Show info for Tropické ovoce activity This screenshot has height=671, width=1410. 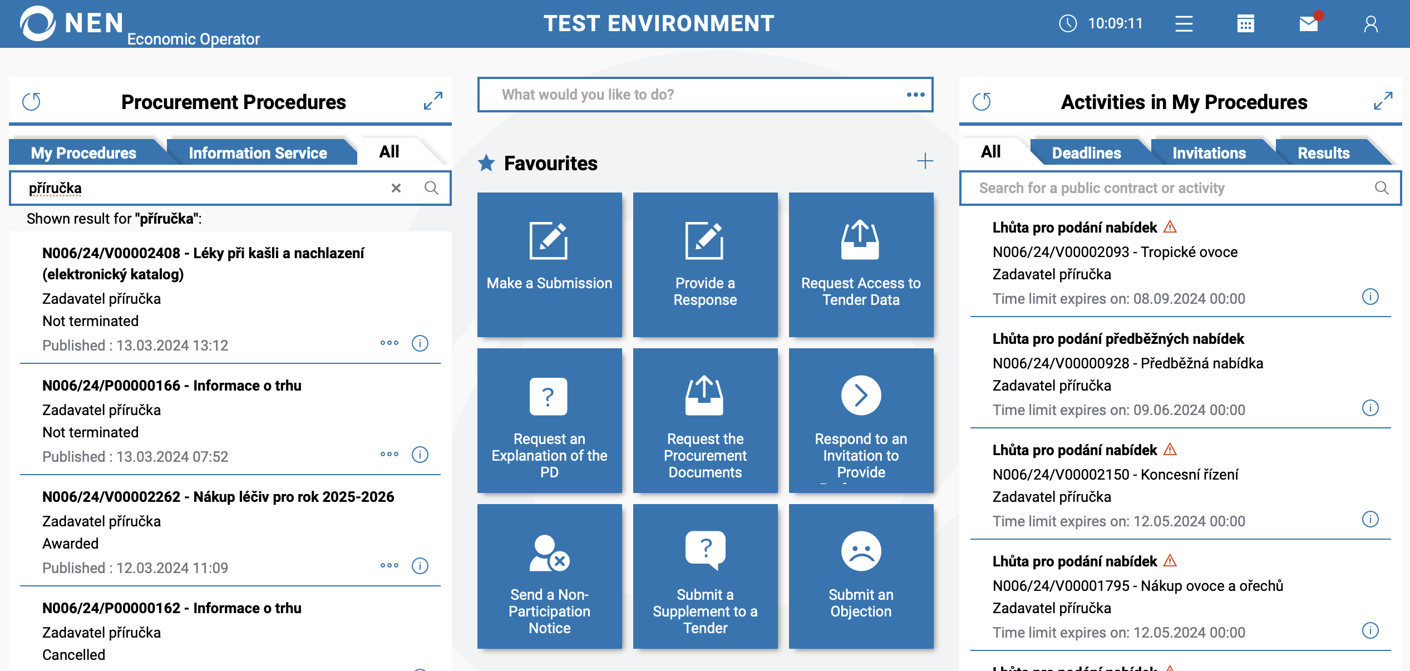1370,297
